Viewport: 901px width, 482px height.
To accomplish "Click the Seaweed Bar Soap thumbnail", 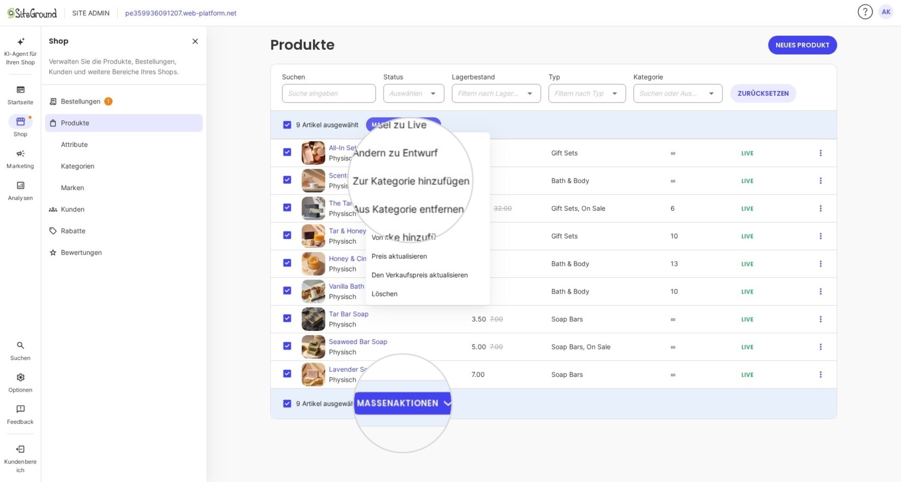I will point(313,347).
